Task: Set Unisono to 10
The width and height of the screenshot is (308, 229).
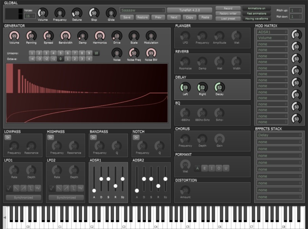Action: point(96,53)
